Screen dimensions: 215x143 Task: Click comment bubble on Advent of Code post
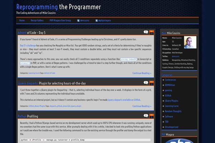coord(146,32)
